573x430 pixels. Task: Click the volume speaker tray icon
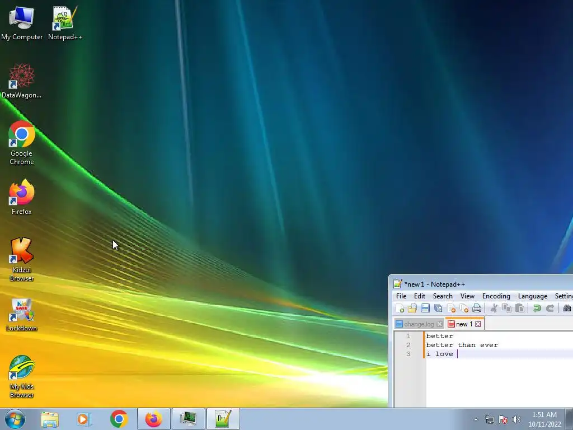(x=516, y=419)
